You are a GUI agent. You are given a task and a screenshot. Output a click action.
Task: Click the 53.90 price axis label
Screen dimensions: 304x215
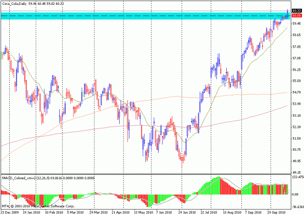click(x=297, y=104)
